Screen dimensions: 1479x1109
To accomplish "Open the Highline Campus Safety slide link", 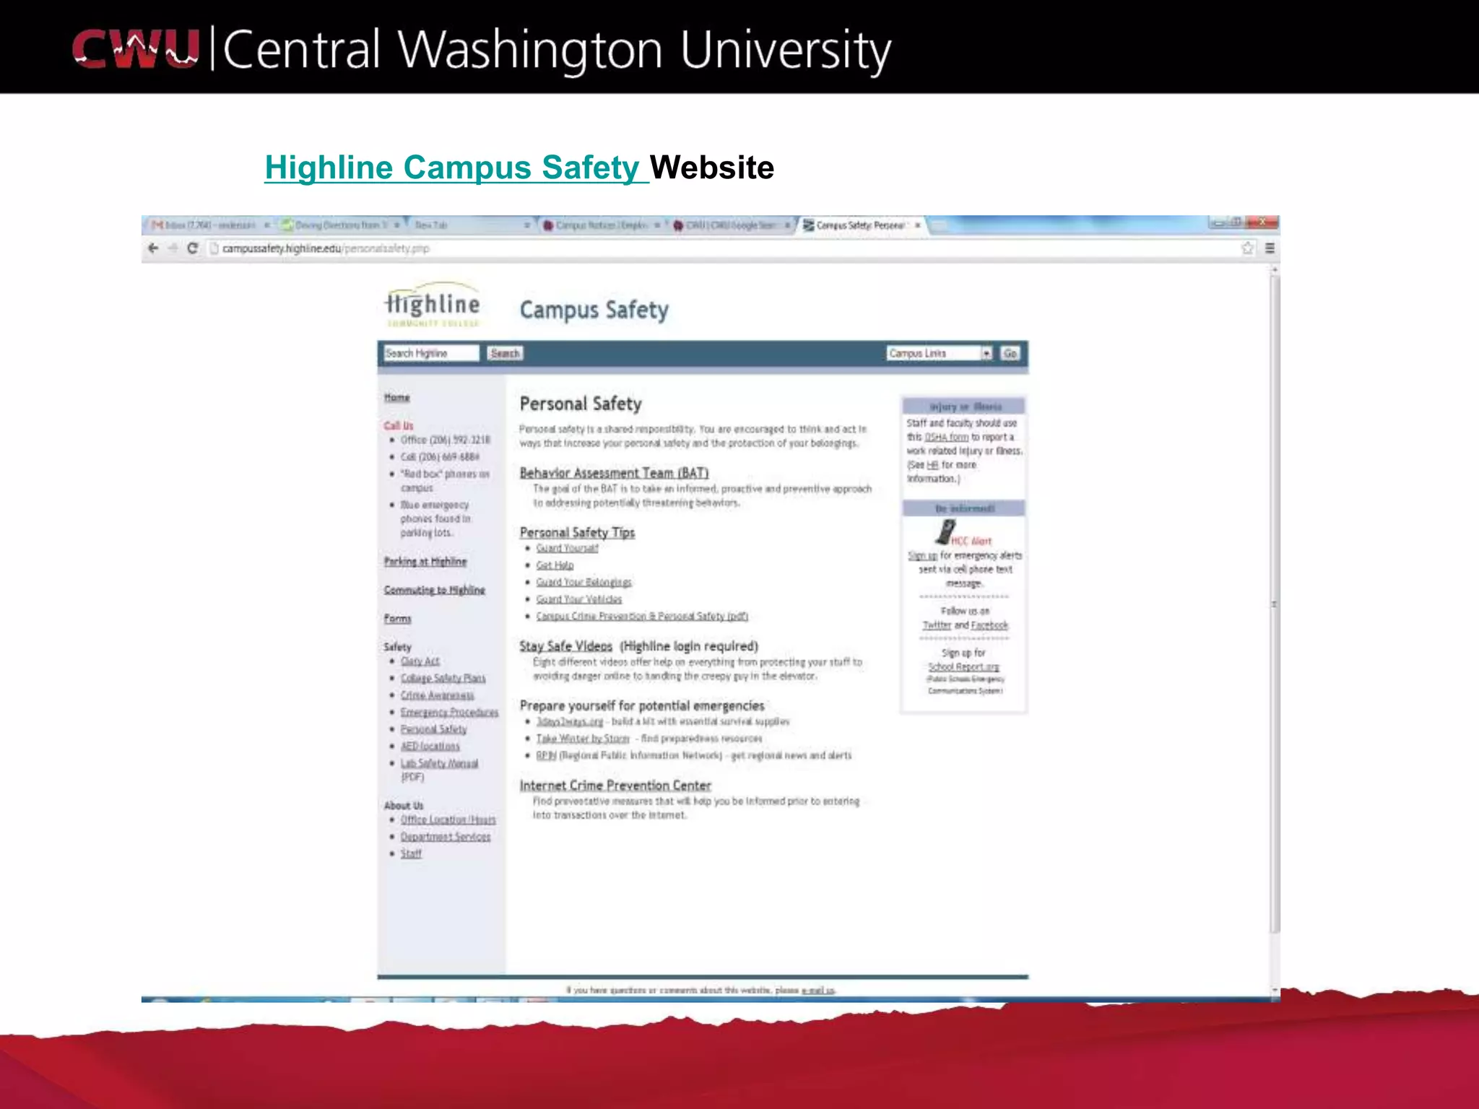I will point(456,168).
